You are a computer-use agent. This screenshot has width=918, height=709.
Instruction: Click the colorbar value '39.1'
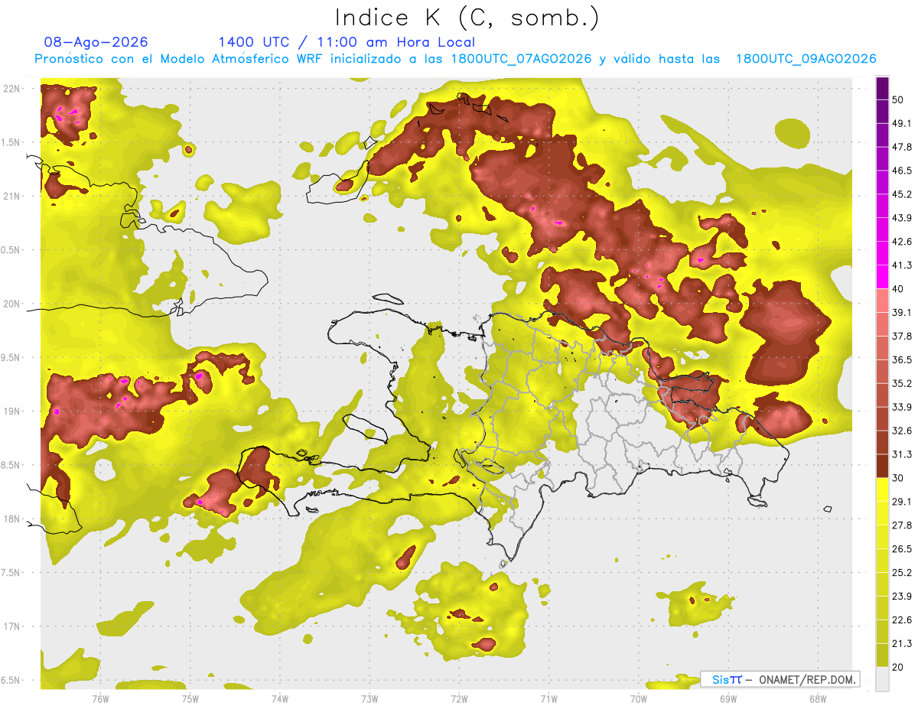click(x=902, y=312)
